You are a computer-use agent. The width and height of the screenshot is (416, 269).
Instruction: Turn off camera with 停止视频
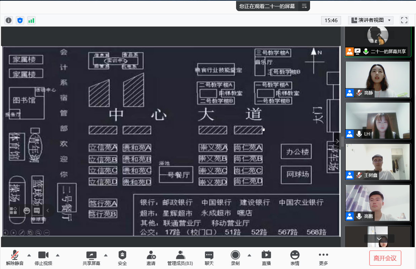(x=43, y=258)
